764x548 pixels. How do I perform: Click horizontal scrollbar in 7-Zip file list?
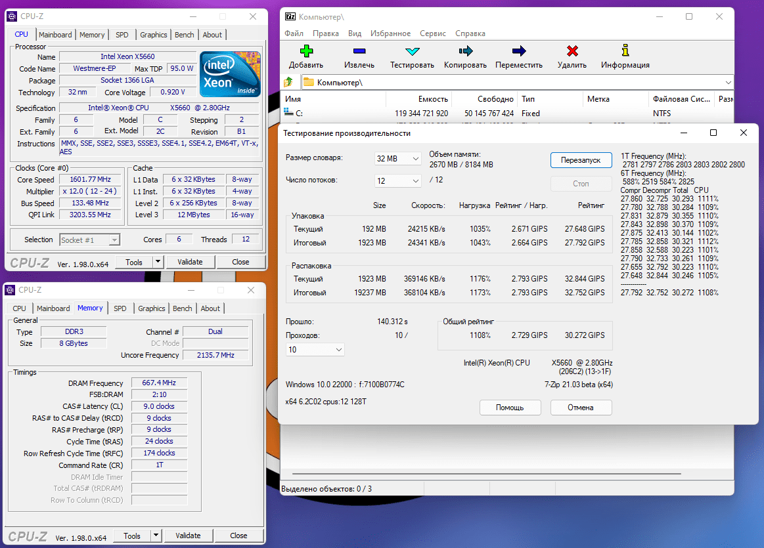(486, 473)
